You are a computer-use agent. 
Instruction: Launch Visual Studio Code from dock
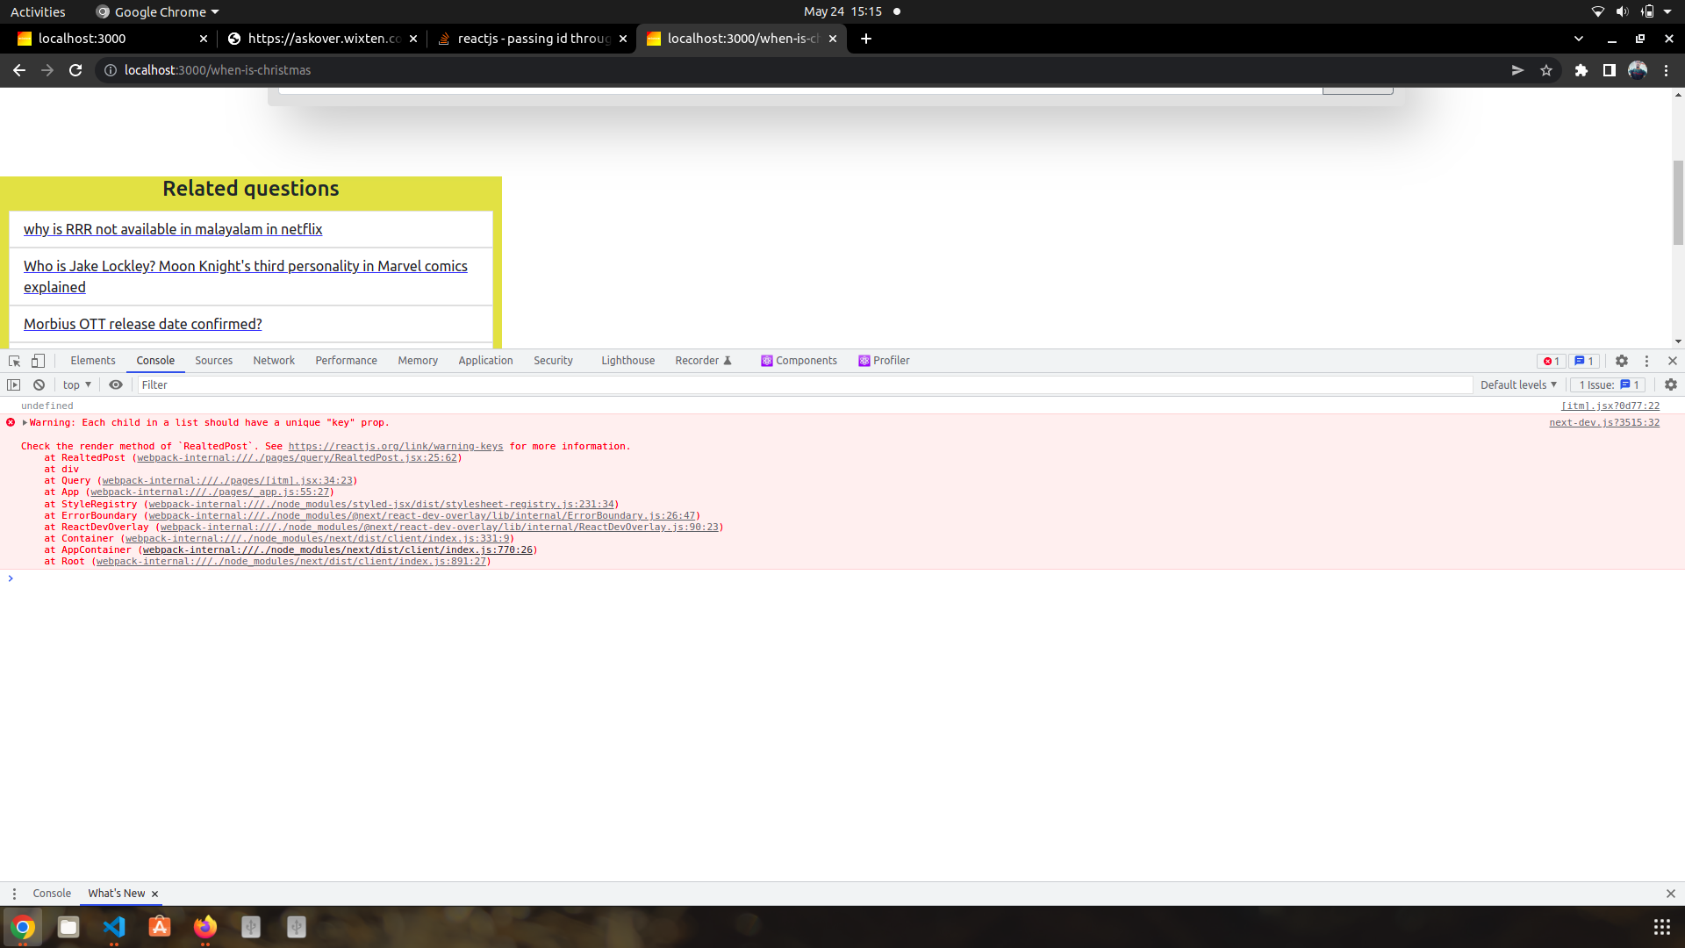[114, 927]
